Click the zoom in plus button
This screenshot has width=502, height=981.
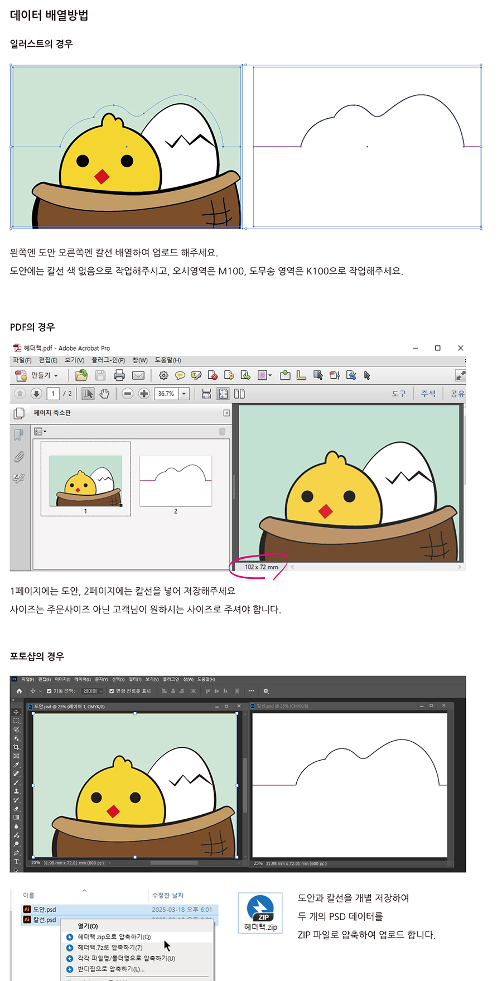[x=144, y=394]
